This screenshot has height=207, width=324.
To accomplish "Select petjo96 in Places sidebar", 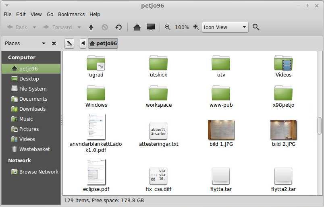I will pyautogui.click(x=31, y=69).
